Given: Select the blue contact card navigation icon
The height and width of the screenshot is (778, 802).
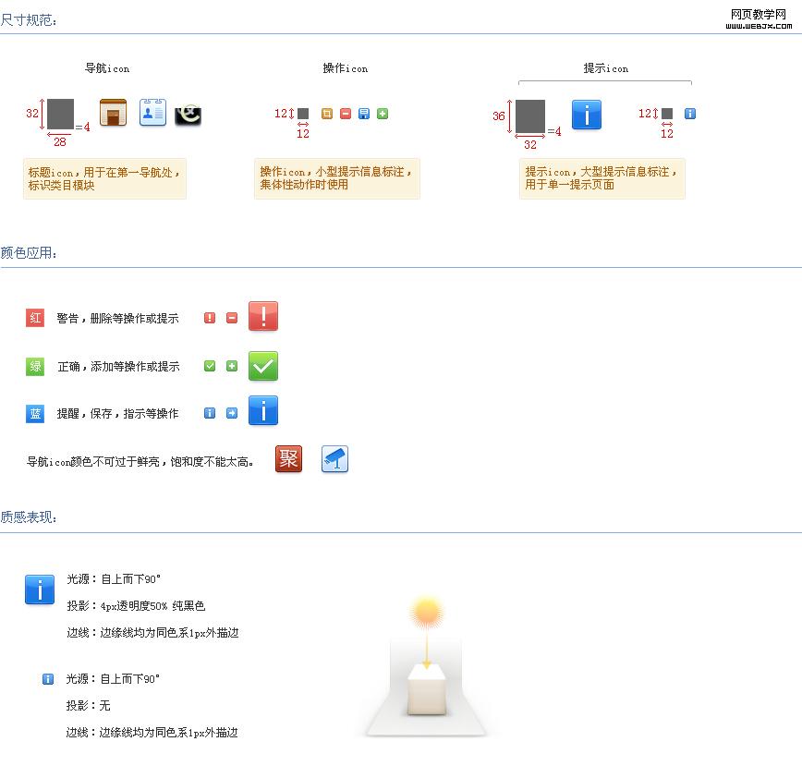Looking at the screenshot, I should 152,113.
